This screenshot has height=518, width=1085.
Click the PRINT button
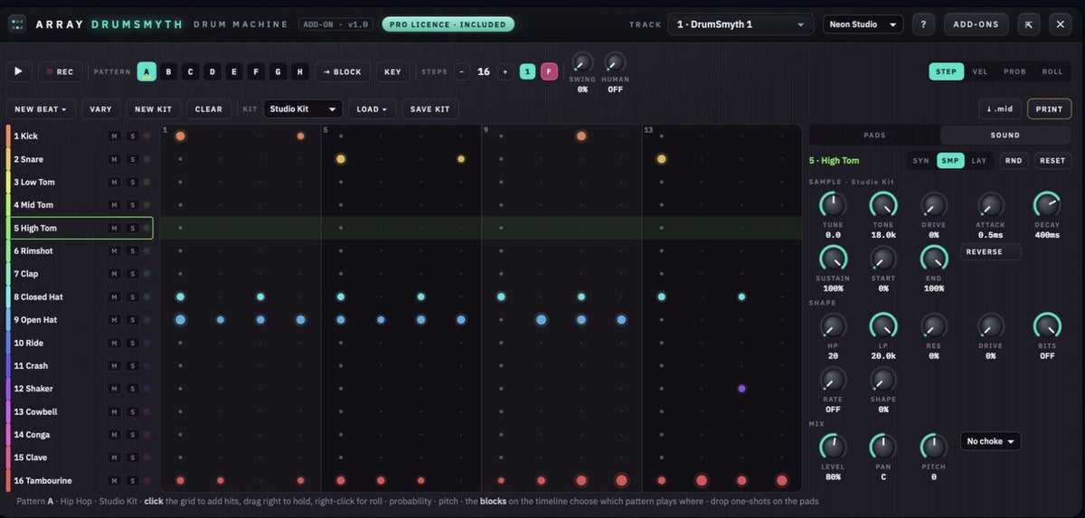[x=1049, y=108]
